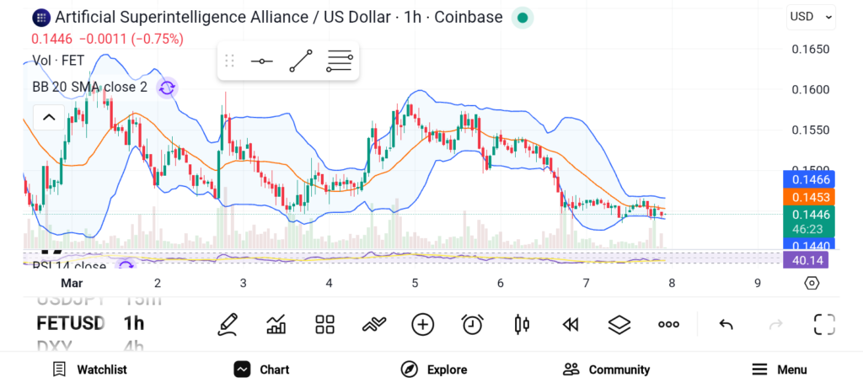The width and height of the screenshot is (863, 388).
Task: Open the indicators chart icon
Action: click(x=276, y=324)
